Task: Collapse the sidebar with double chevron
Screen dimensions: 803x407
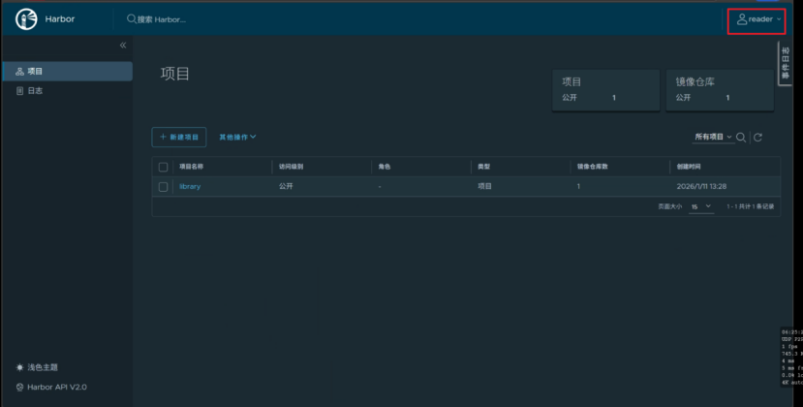Action: click(123, 46)
